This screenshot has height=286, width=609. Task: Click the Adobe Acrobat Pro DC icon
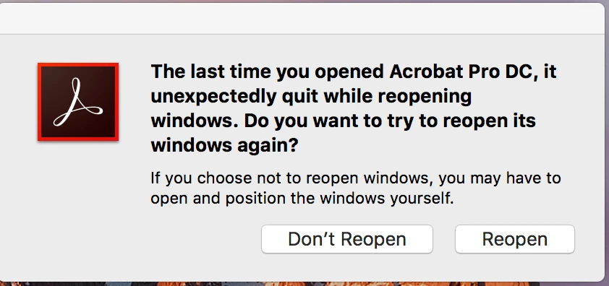(x=78, y=102)
